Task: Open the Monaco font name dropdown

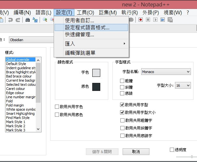Action: (166, 72)
